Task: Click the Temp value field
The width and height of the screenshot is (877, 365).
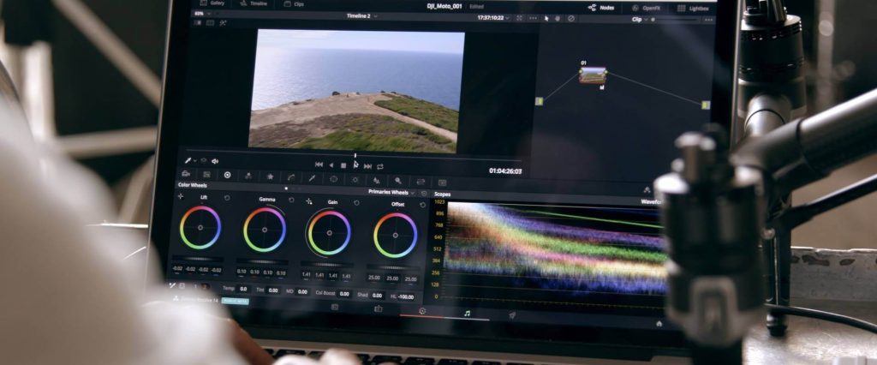Action: click(243, 289)
